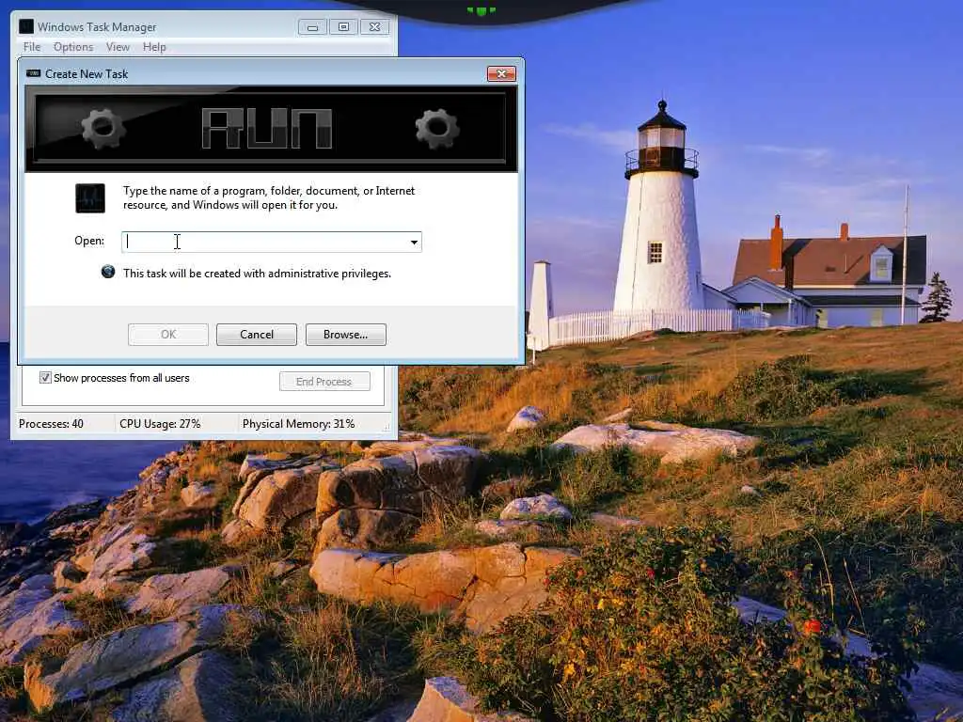963x722 pixels.
Task: Click the 'Type the name of a program' text
Action: (269, 197)
